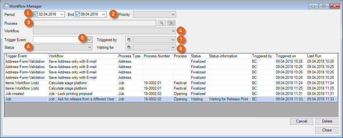The height and width of the screenshot is (138, 343).
Task: Select the Waiting for Release Print row
Action: [228, 99]
